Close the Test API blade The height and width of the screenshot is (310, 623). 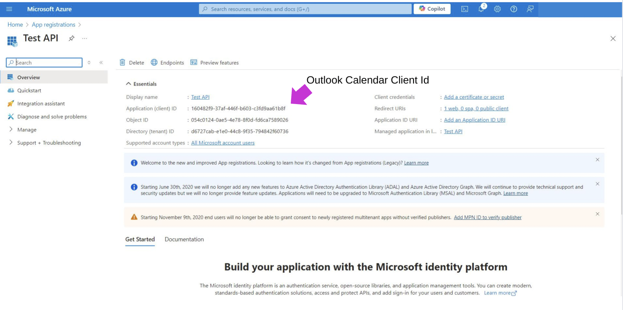tap(613, 39)
